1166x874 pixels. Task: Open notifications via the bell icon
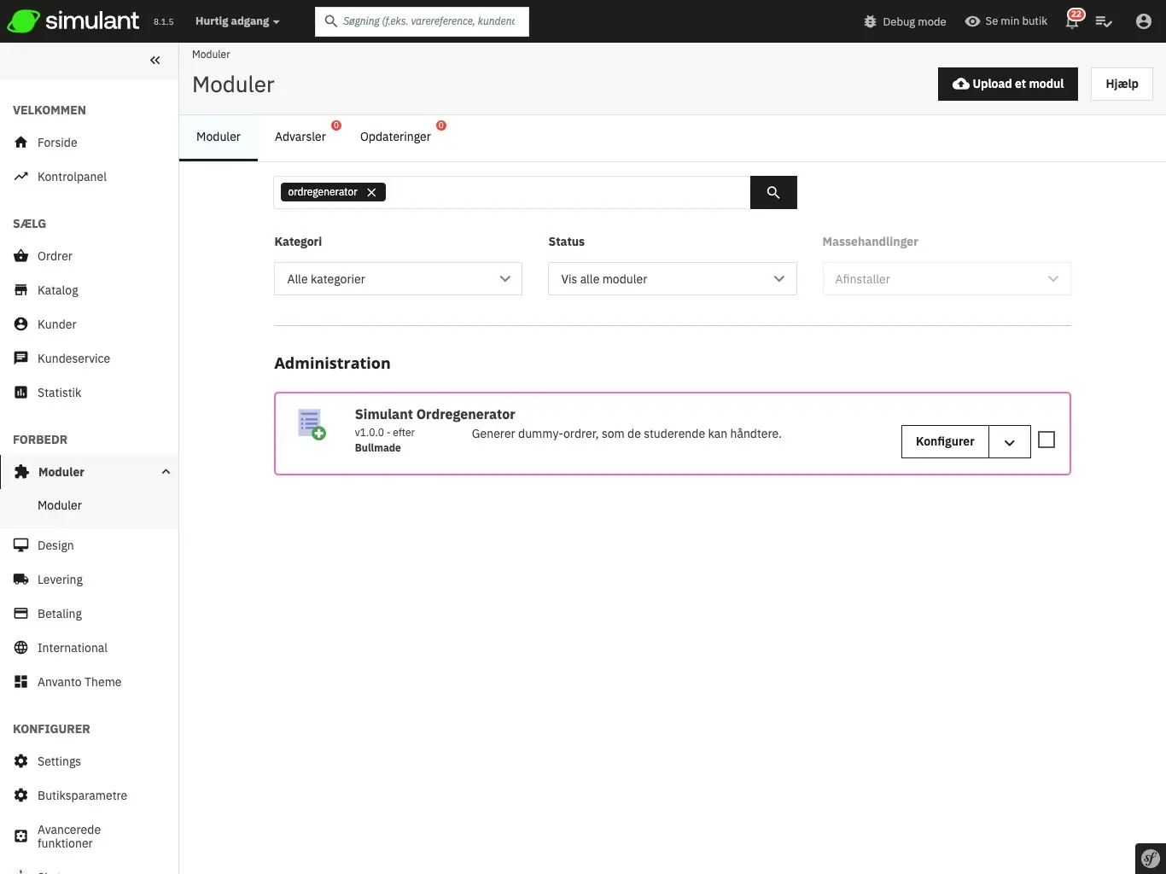tap(1071, 21)
